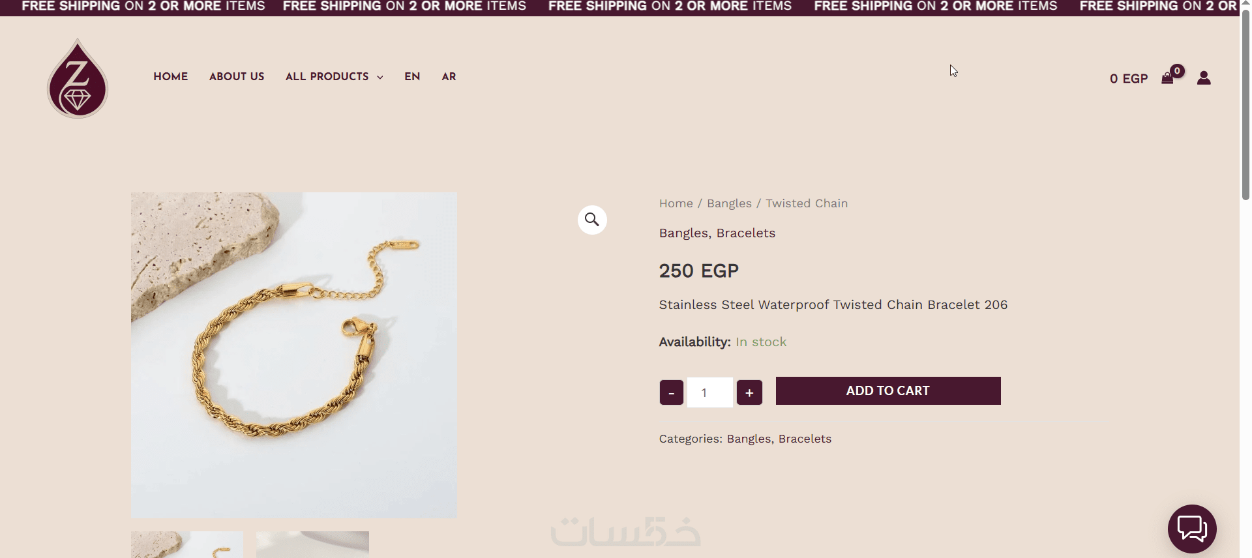Click the Home breadcrumb link

676,203
